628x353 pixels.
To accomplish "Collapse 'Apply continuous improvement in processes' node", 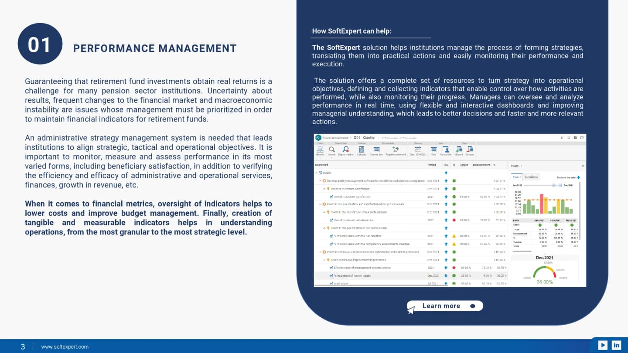I will (324, 260).
